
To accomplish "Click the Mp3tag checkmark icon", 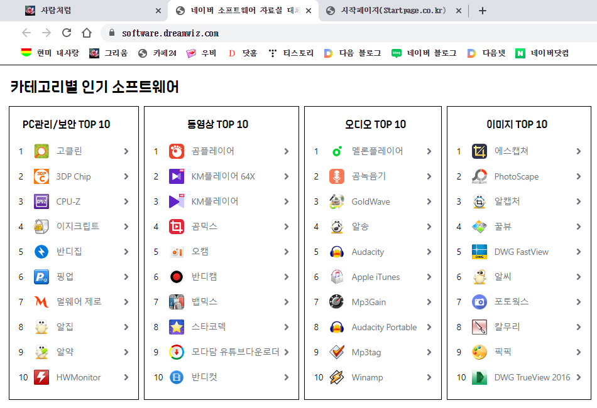I will [x=337, y=352].
